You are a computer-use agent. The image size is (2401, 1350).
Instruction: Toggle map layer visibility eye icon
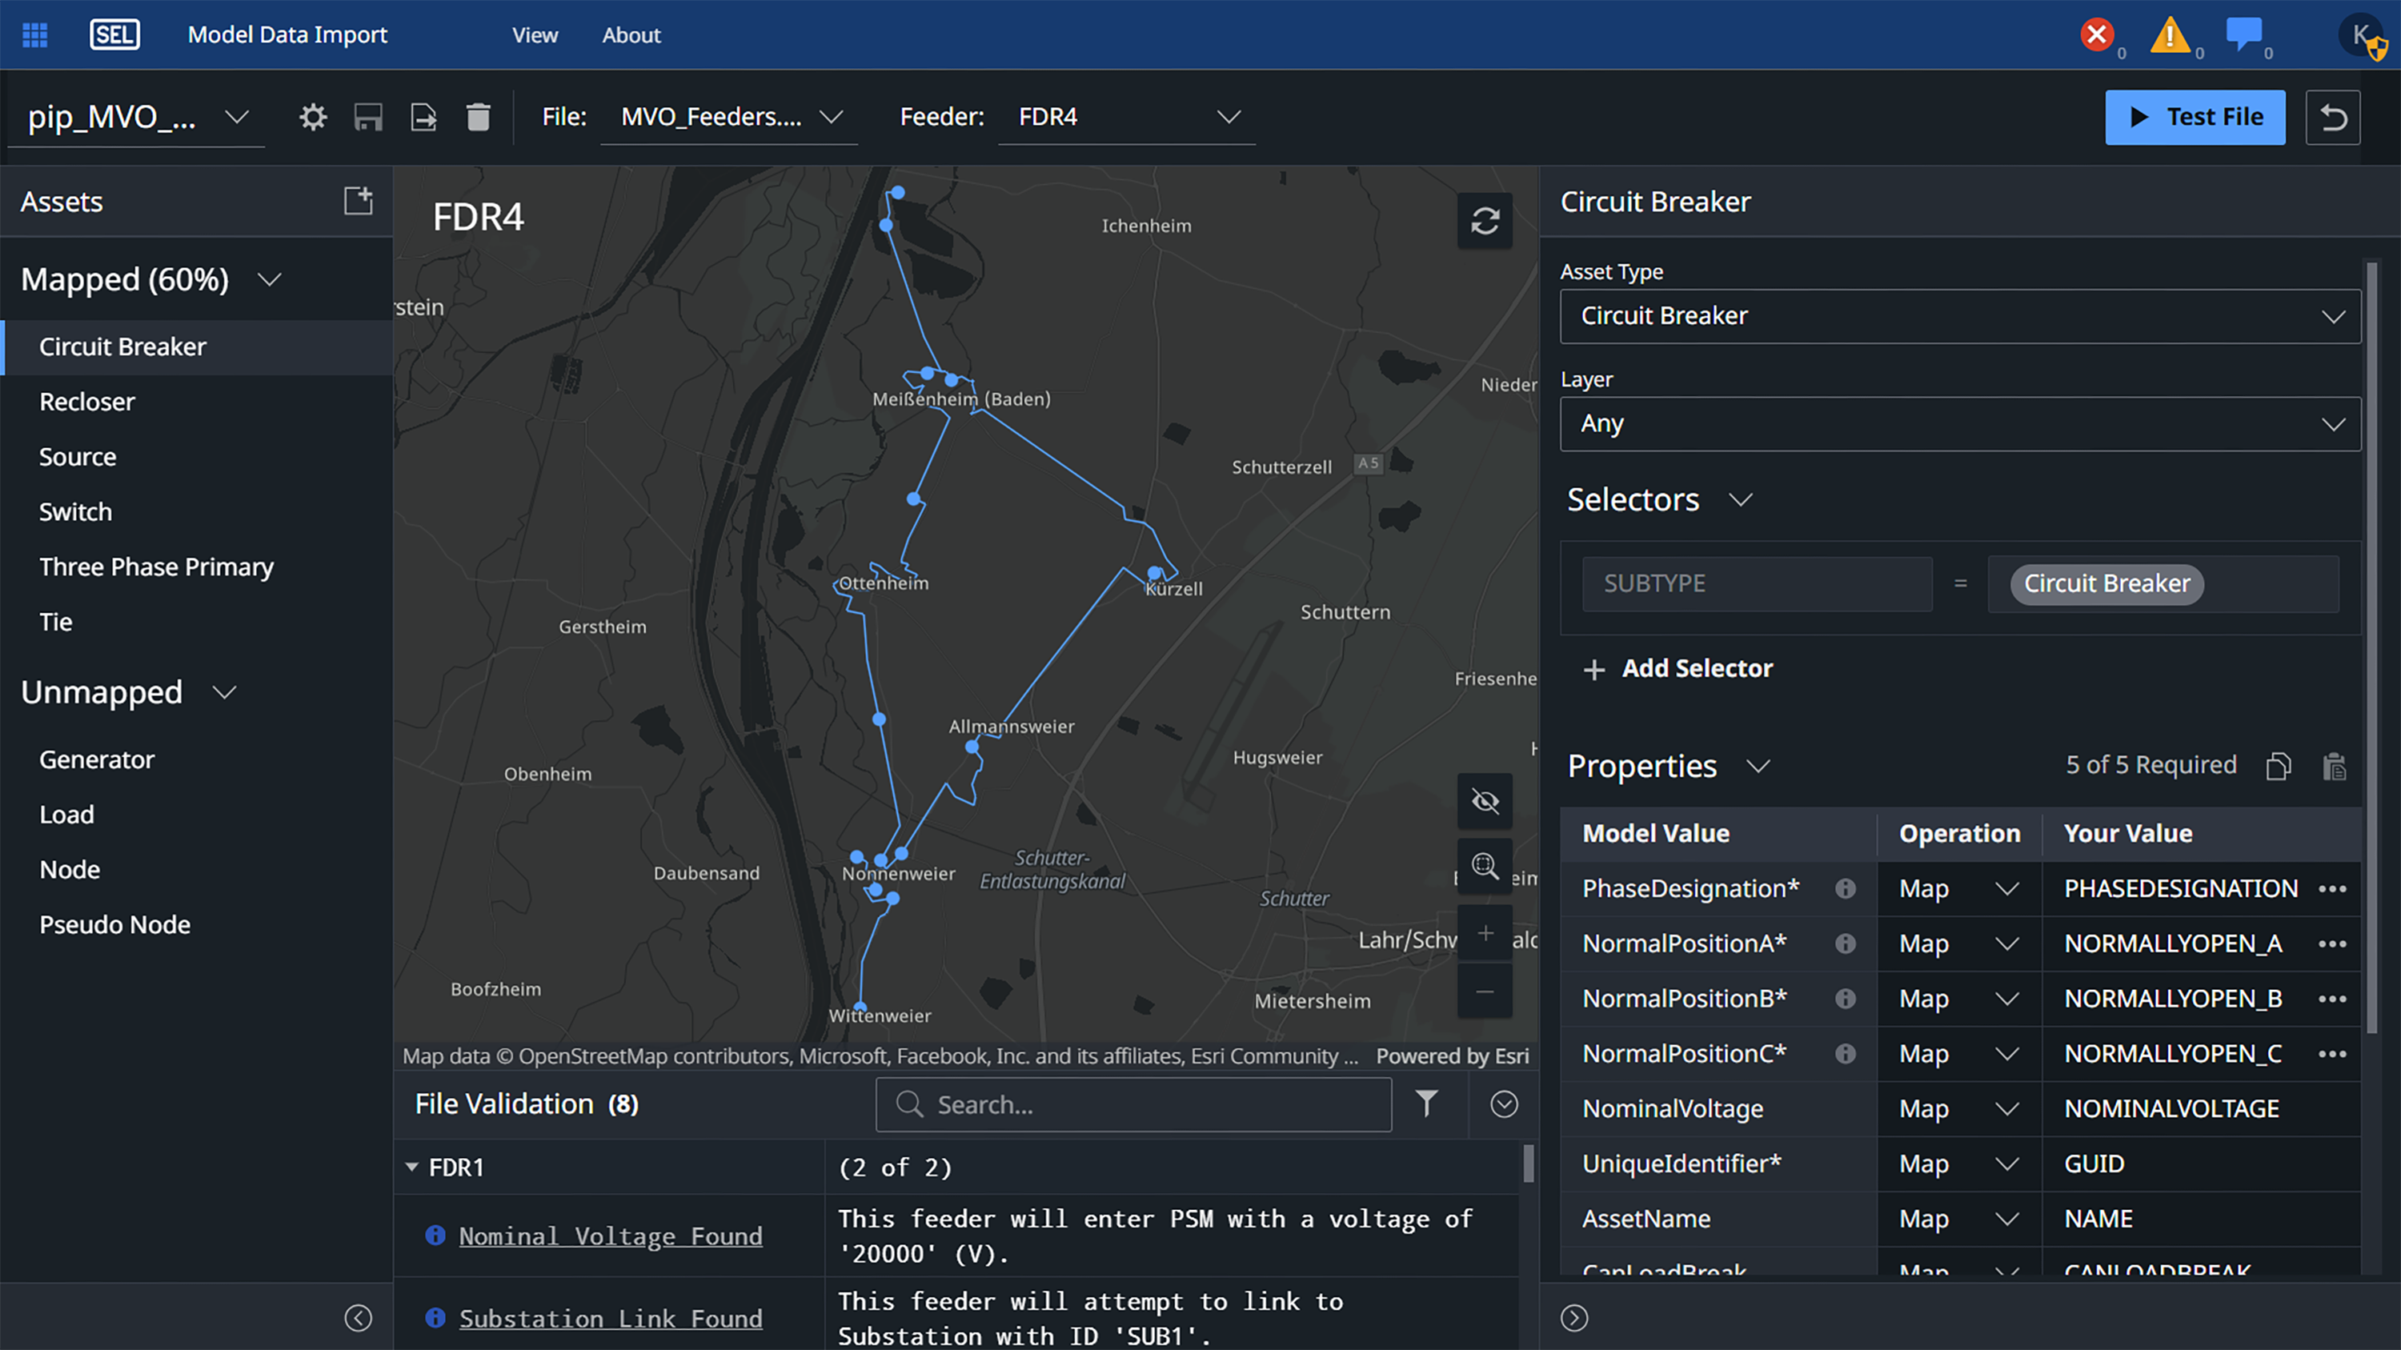tap(1485, 801)
